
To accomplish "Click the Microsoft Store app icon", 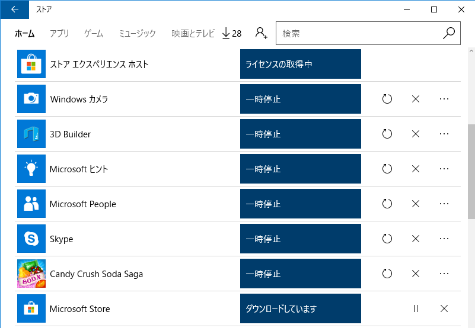I will (31, 308).
